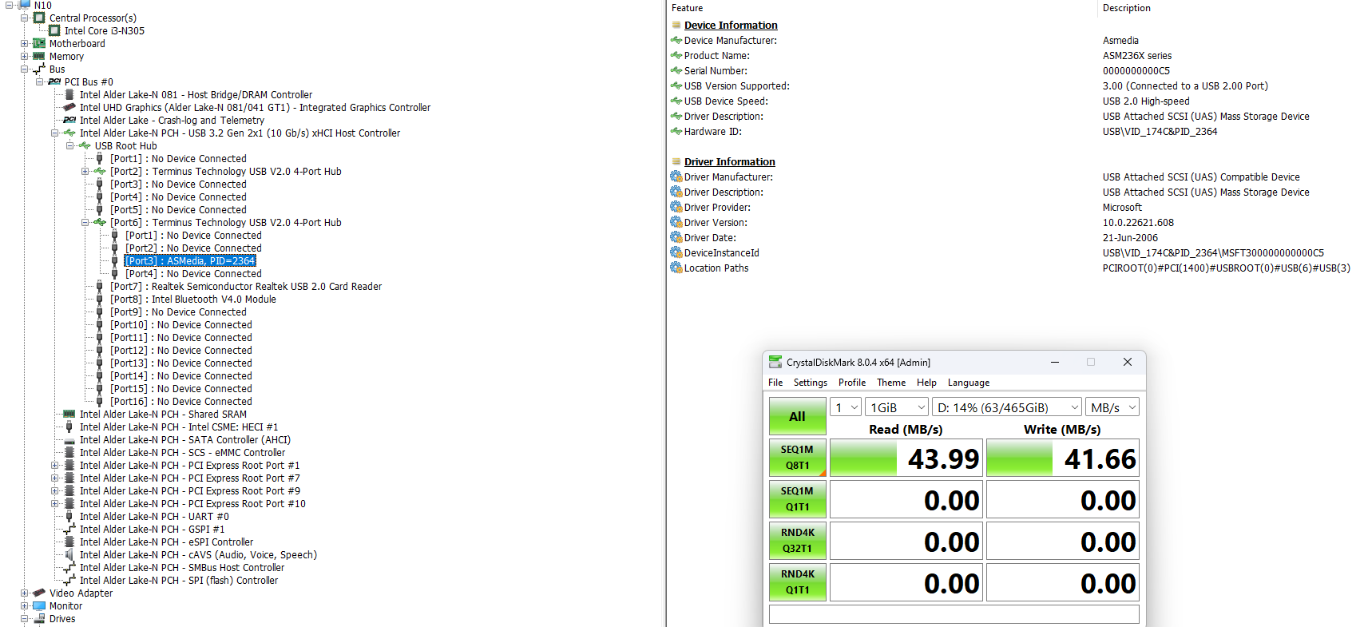Click the cAVS Audio speaker icon
The height and width of the screenshot is (627, 1364).
69,554
